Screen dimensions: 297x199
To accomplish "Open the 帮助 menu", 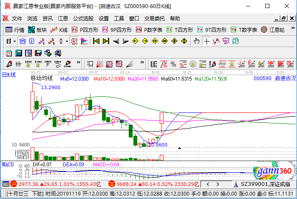I will [x=175, y=19].
